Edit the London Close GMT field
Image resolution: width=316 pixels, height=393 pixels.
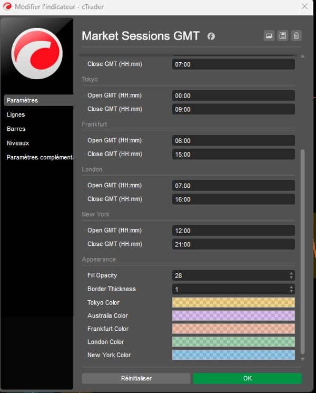[233, 199]
